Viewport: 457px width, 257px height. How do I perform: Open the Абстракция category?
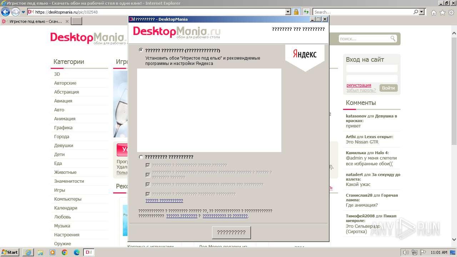[x=66, y=92]
